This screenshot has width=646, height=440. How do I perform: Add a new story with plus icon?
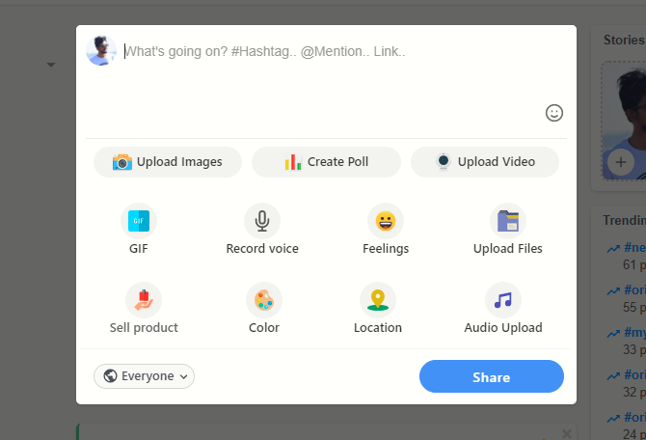619,162
